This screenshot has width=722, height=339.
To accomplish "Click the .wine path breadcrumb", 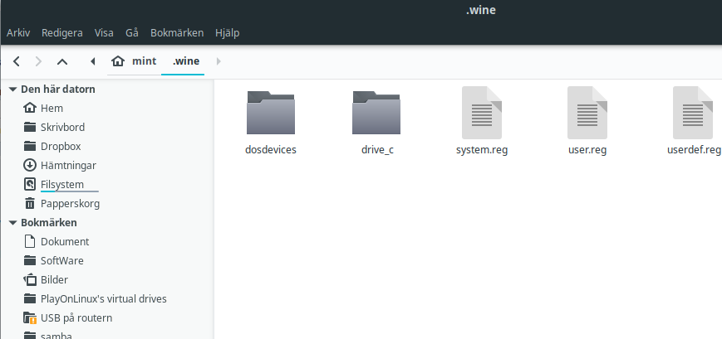I will (x=185, y=61).
